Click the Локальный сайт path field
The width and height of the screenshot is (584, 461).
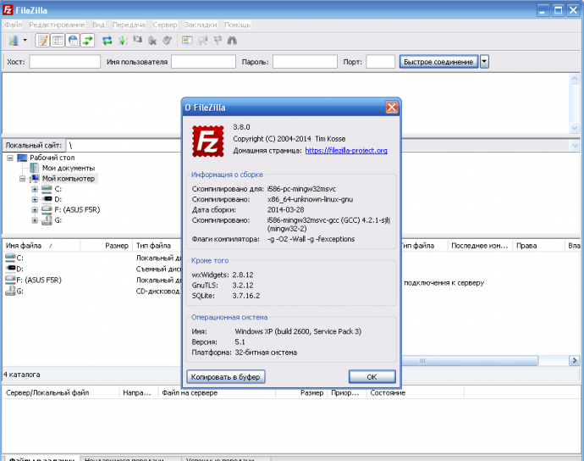tap(123, 145)
